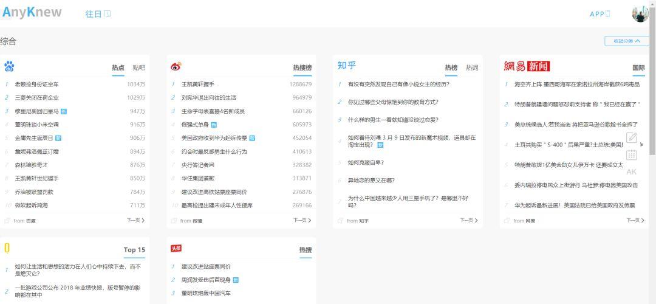Click the 新 badge next to 周润发受伤后首现身
The height and width of the screenshot is (304, 656).
[236, 280]
